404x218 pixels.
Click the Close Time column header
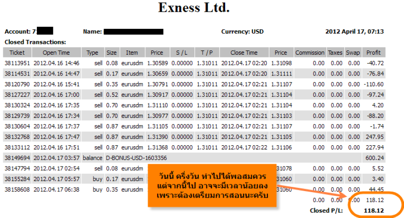pos(244,52)
